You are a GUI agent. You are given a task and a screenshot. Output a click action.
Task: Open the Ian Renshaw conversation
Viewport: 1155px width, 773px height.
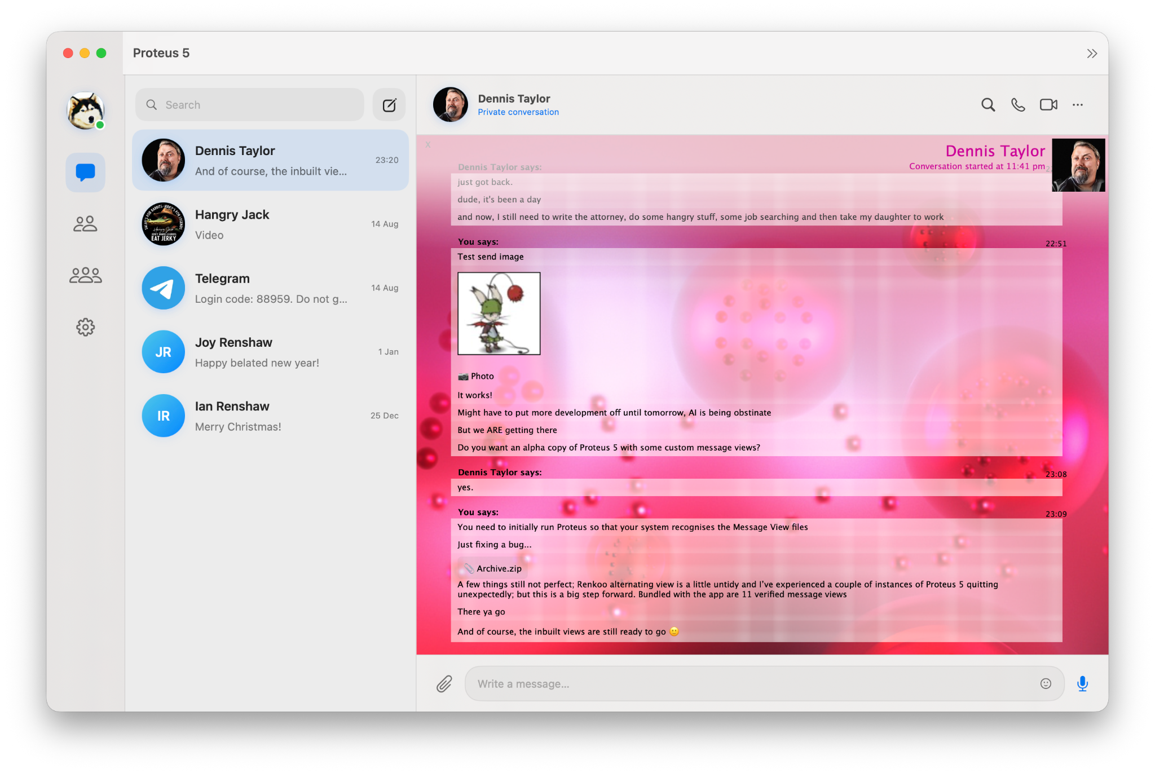point(270,416)
